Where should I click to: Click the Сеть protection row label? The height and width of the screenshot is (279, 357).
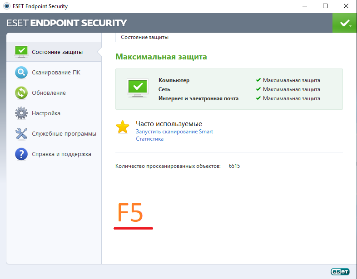click(x=164, y=89)
